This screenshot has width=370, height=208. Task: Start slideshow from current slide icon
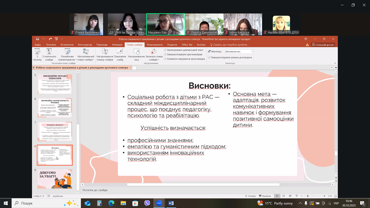click(49, 54)
